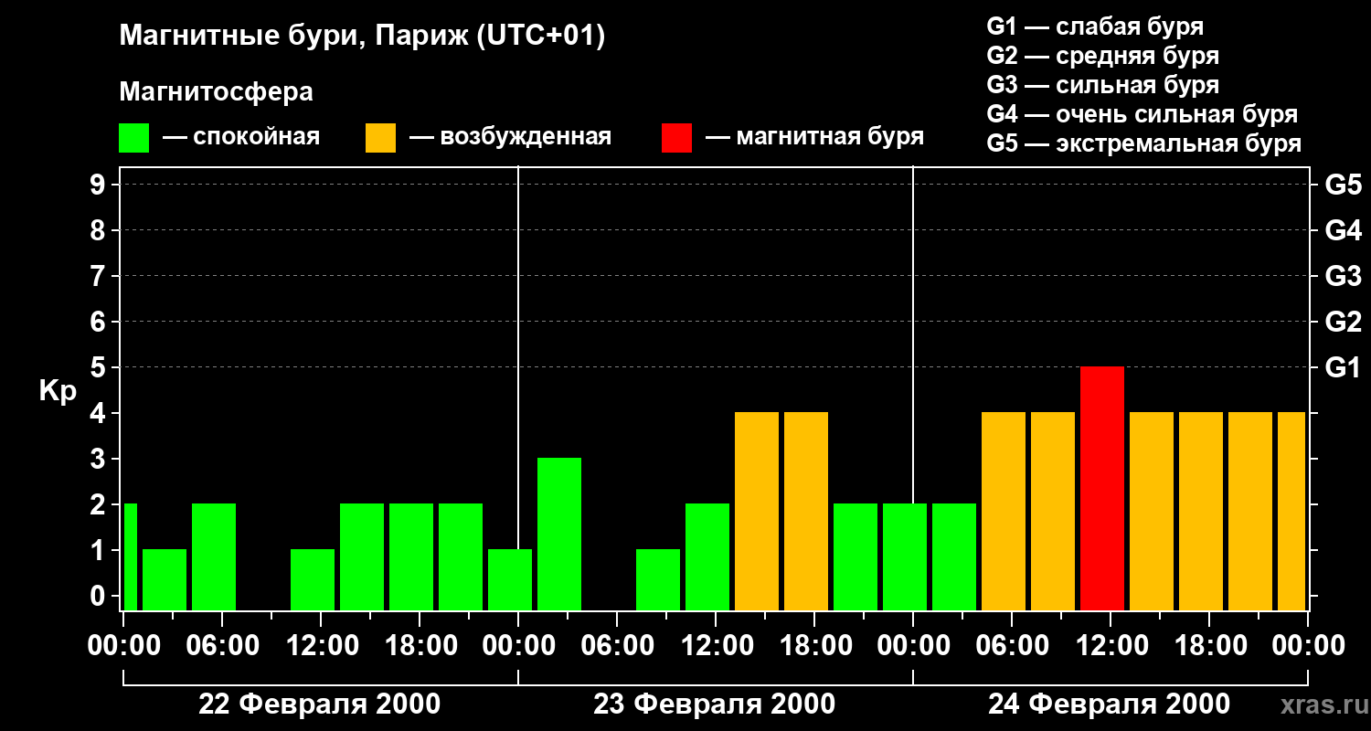Viewport: 1371px width, 731px height.
Task: Click the 'G5 — экстремальная буря' legend line
Action: [1144, 143]
